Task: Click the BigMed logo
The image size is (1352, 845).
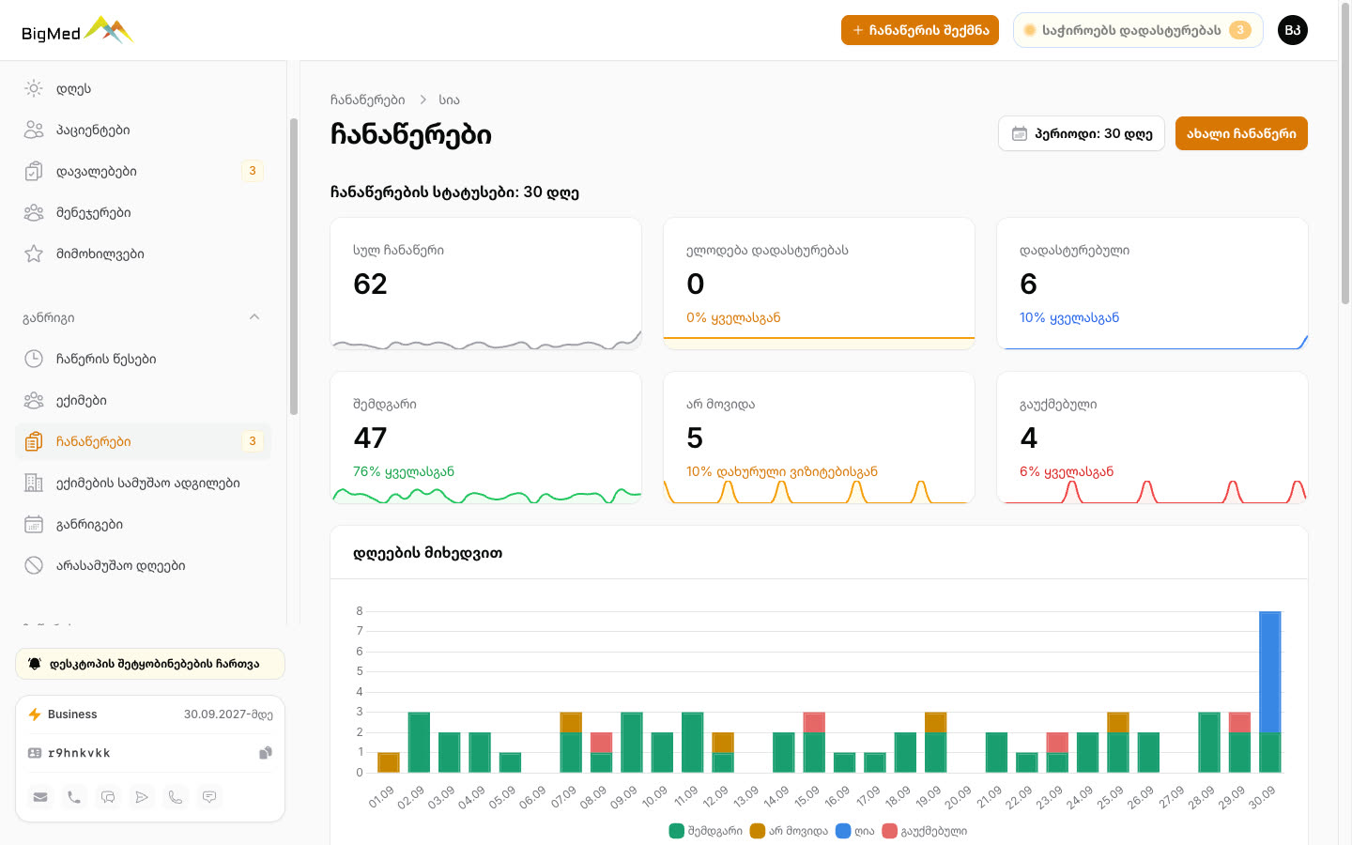Action: [x=78, y=31]
